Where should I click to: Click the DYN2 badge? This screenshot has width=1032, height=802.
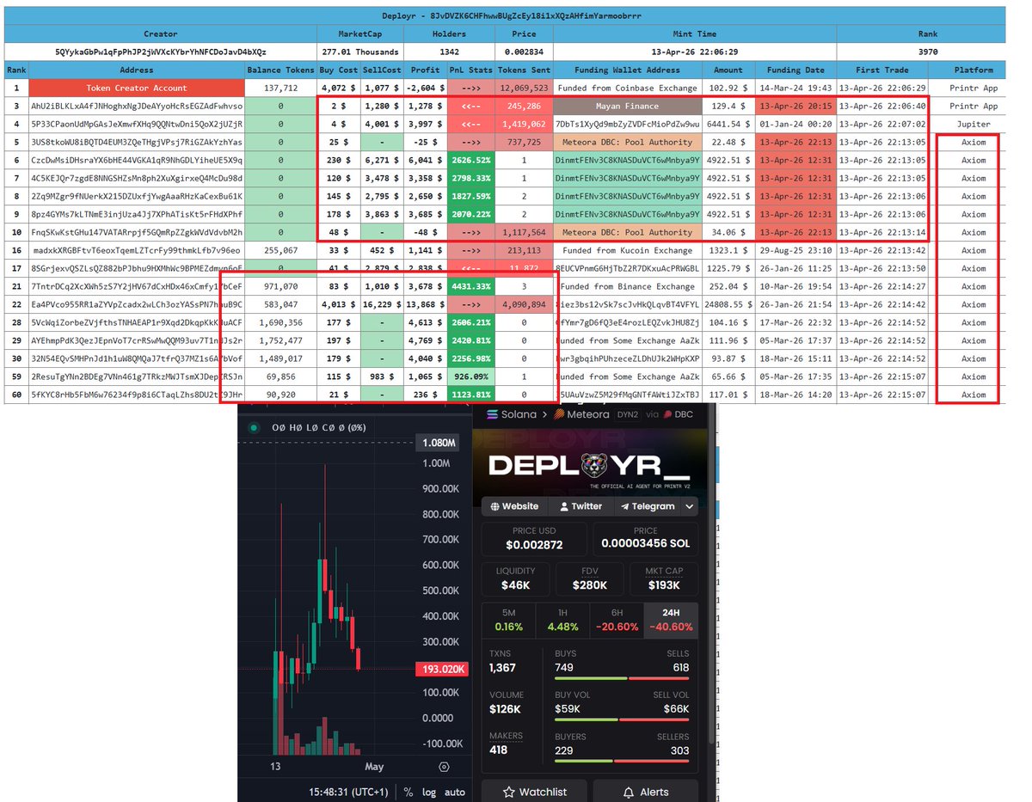[x=627, y=415]
